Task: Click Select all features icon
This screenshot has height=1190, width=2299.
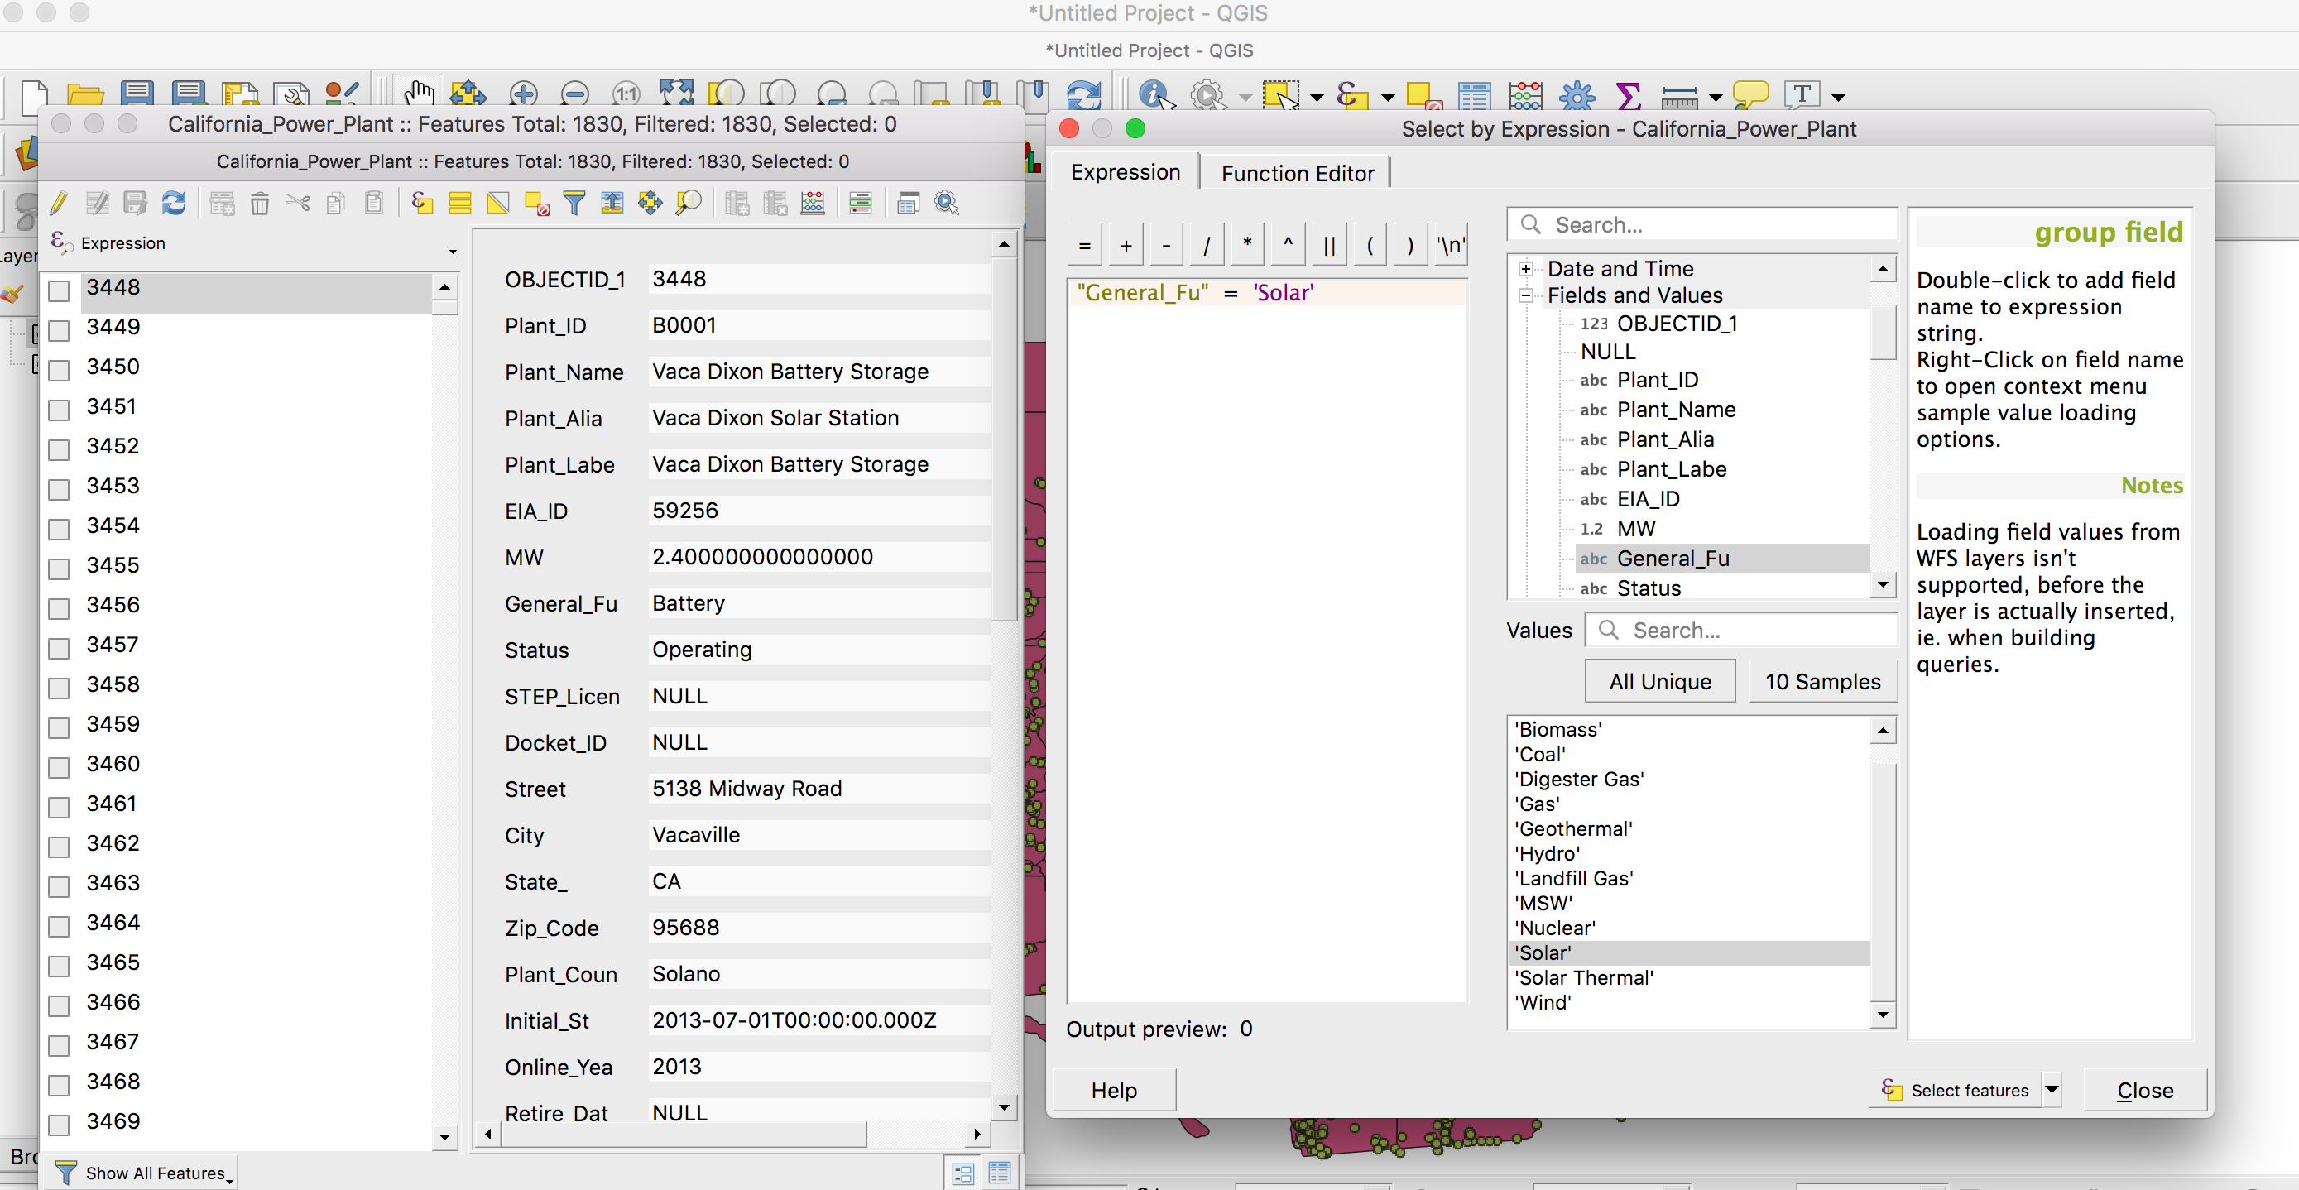Action: point(459,204)
